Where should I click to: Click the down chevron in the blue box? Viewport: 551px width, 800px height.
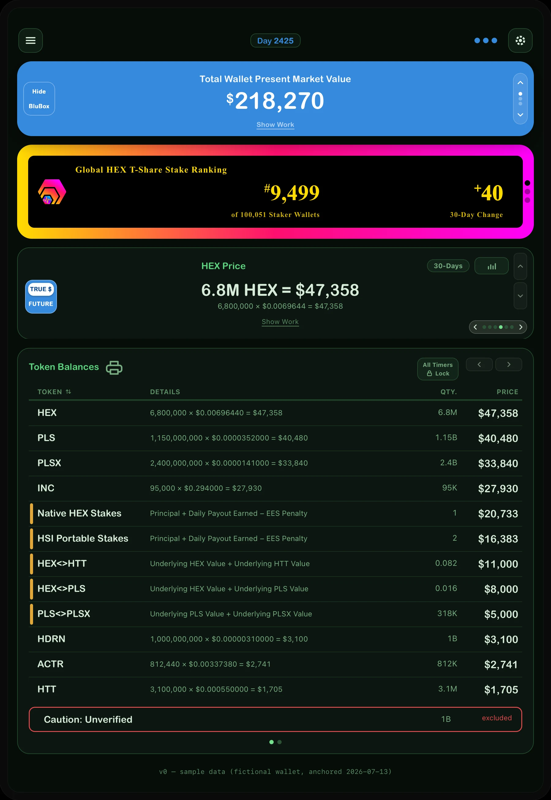[x=520, y=115]
